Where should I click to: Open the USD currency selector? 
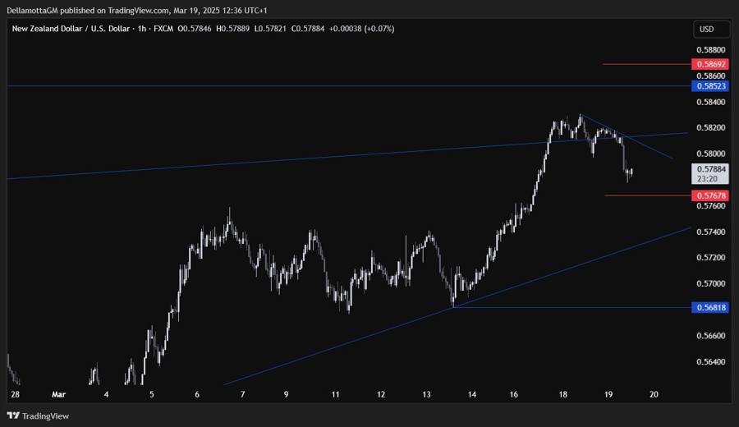coord(706,30)
